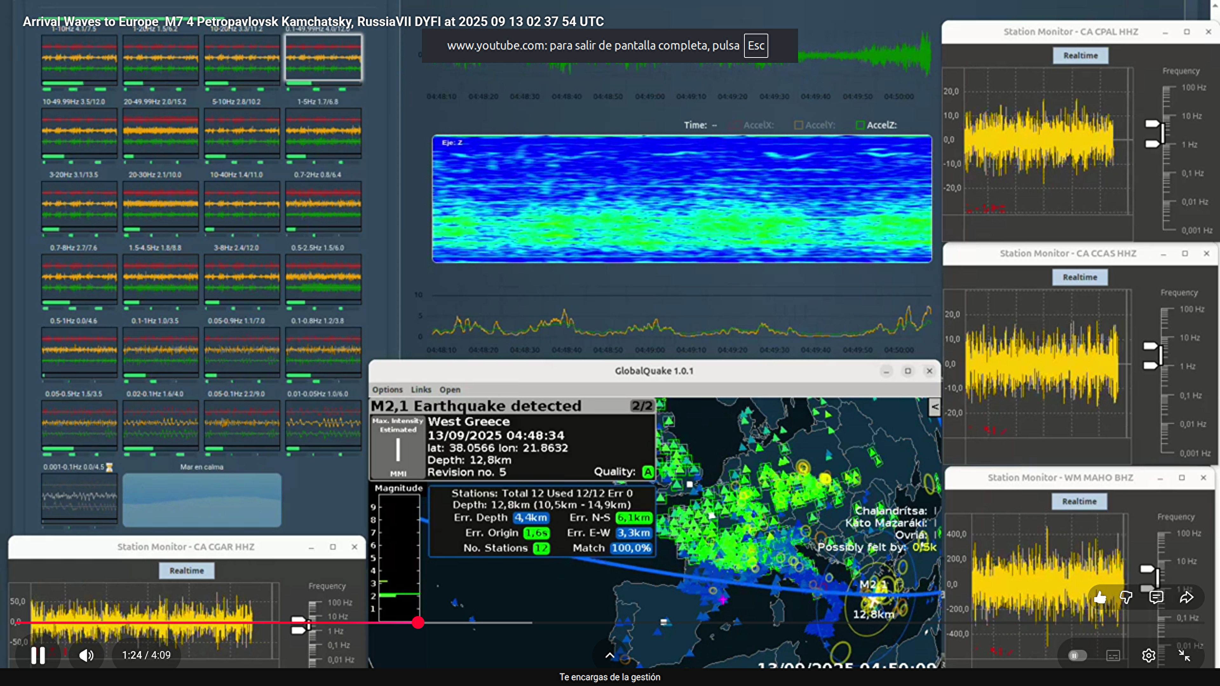Viewport: 1220px width, 686px height.
Task: Select the highlighted 0.1-49.99Hz waveform thumbnail
Action: tap(323, 58)
